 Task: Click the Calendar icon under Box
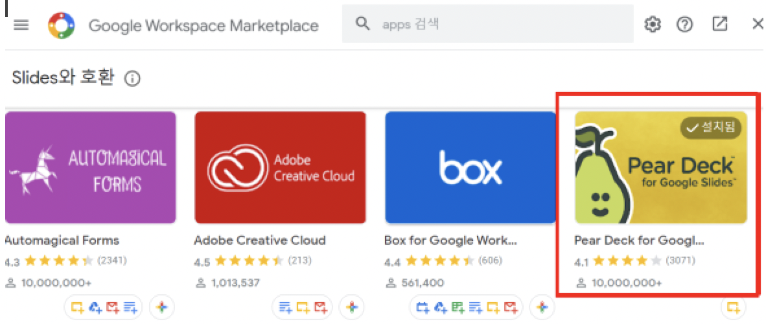coord(423,307)
